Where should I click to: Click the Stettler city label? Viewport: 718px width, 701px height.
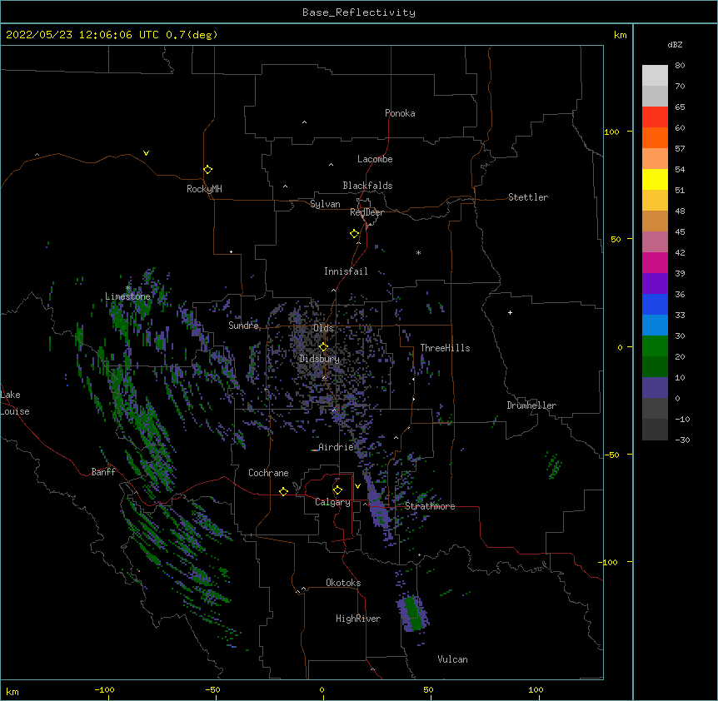coord(528,197)
